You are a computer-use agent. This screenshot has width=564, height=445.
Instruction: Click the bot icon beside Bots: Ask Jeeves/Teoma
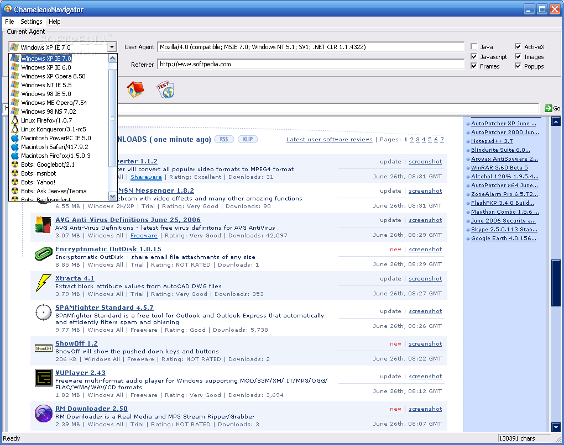pyautogui.click(x=15, y=190)
